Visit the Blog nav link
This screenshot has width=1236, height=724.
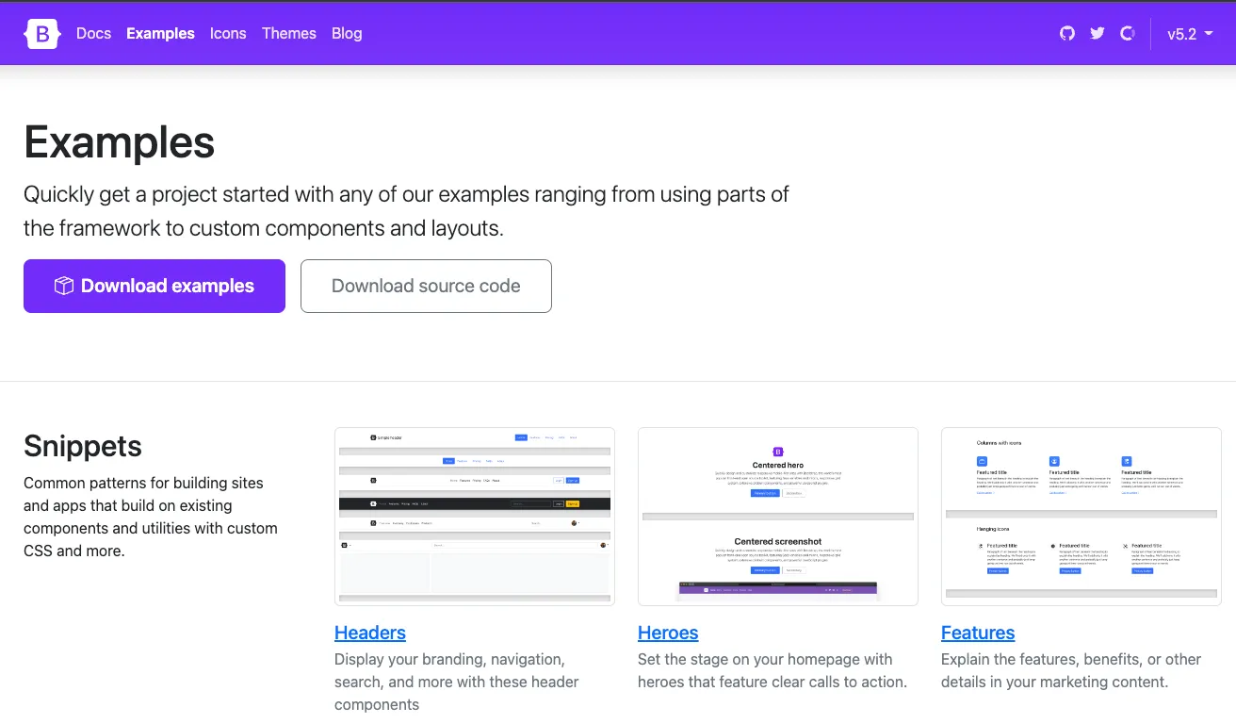coord(347,34)
